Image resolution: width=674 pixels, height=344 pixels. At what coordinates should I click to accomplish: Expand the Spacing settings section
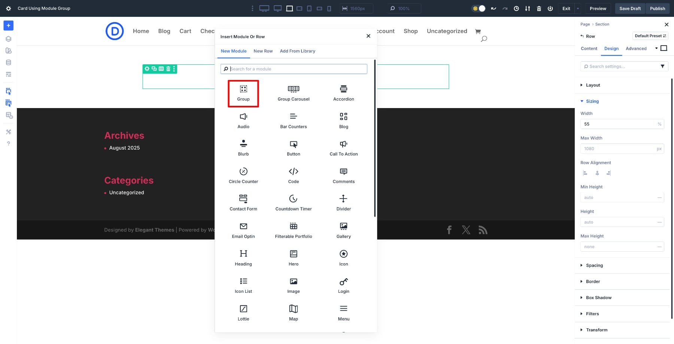(594, 265)
